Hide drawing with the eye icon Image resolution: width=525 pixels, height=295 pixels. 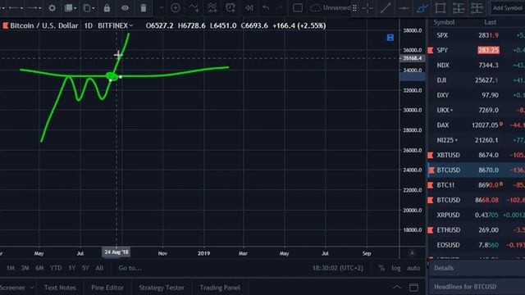click(x=125, y=7)
